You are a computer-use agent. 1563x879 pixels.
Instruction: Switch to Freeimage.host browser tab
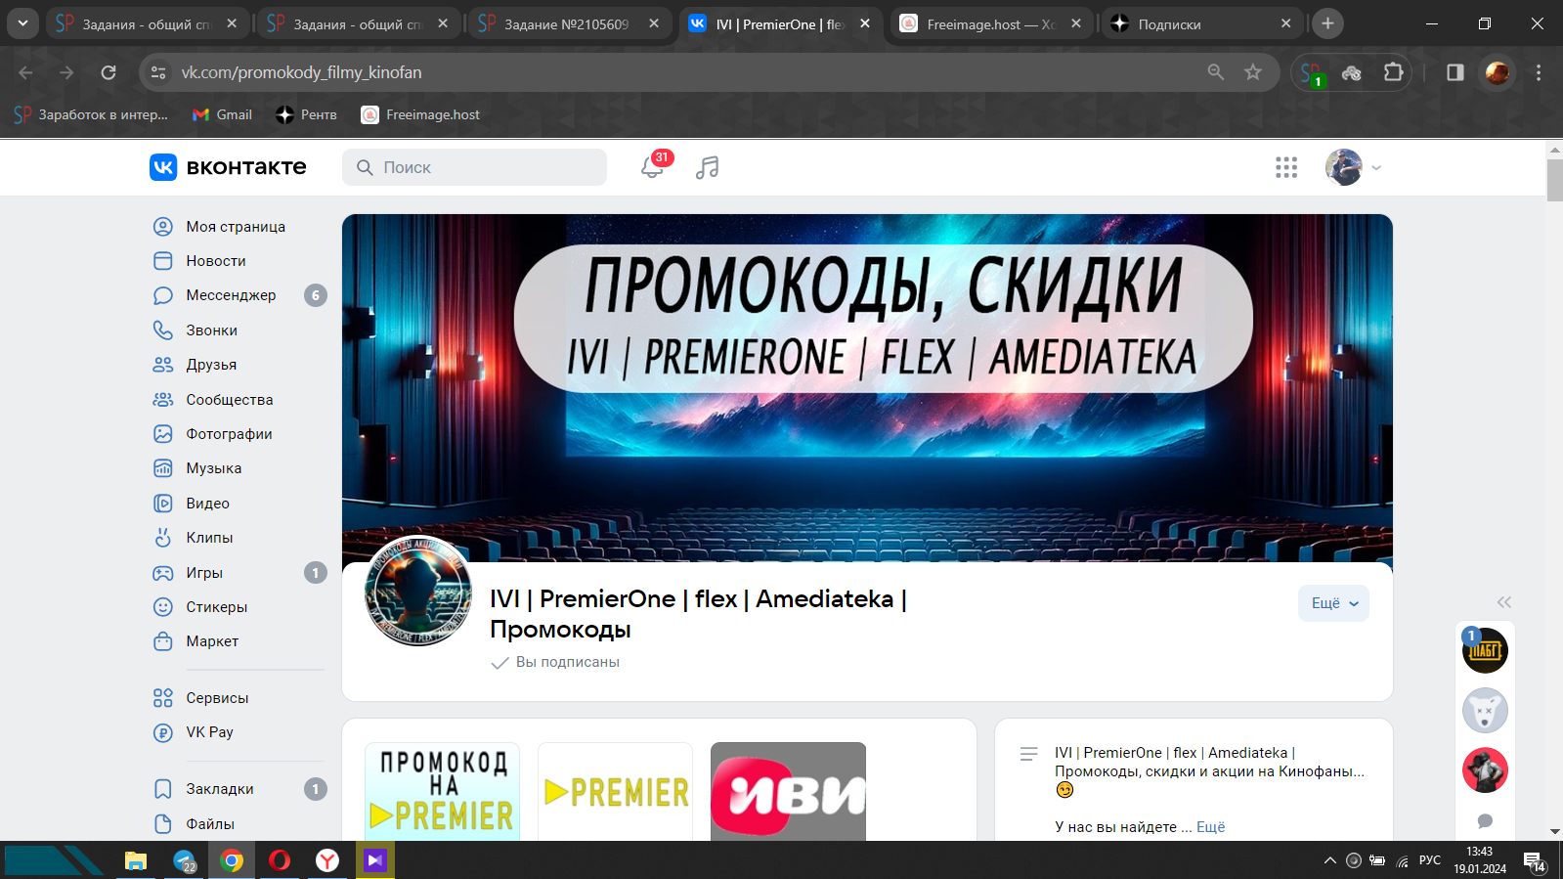click(991, 23)
